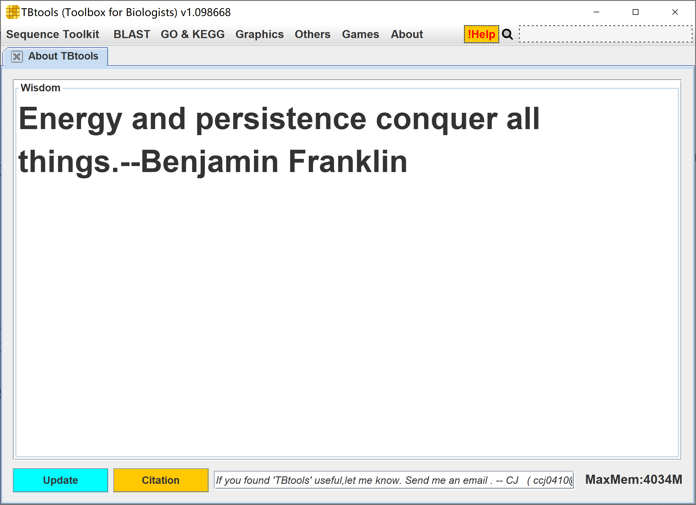Image resolution: width=696 pixels, height=505 pixels.
Task: Click the email message text field
Action: point(394,480)
